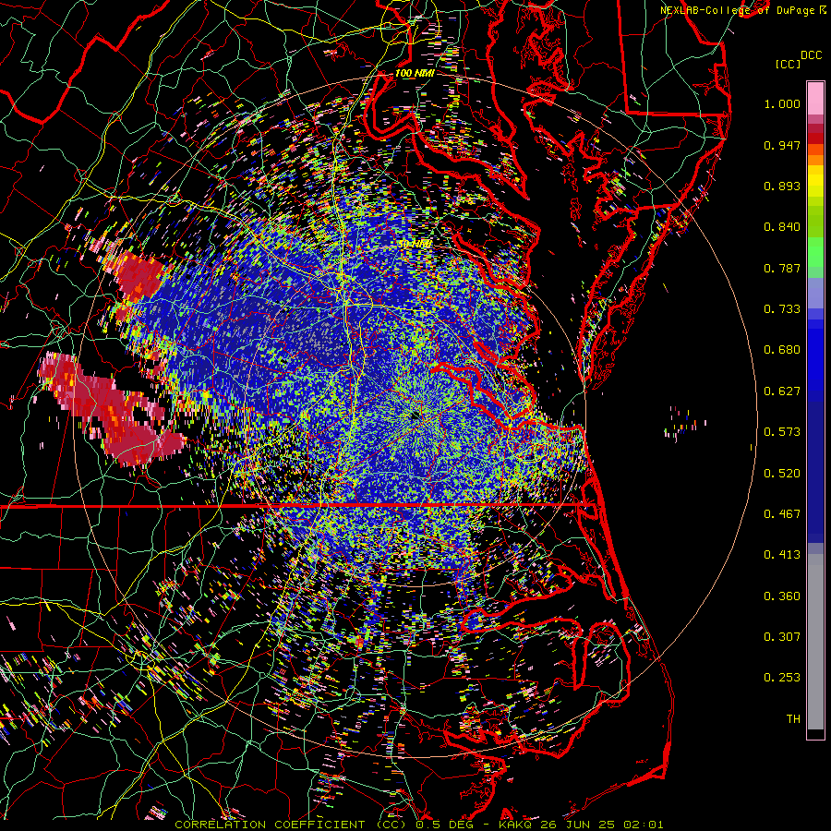Click the Correlation Coefficient caption at bottom

tap(418, 825)
